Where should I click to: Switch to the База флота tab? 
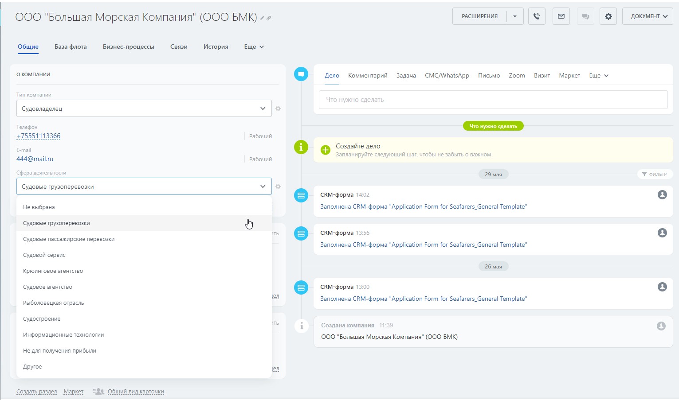tap(71, 47)
